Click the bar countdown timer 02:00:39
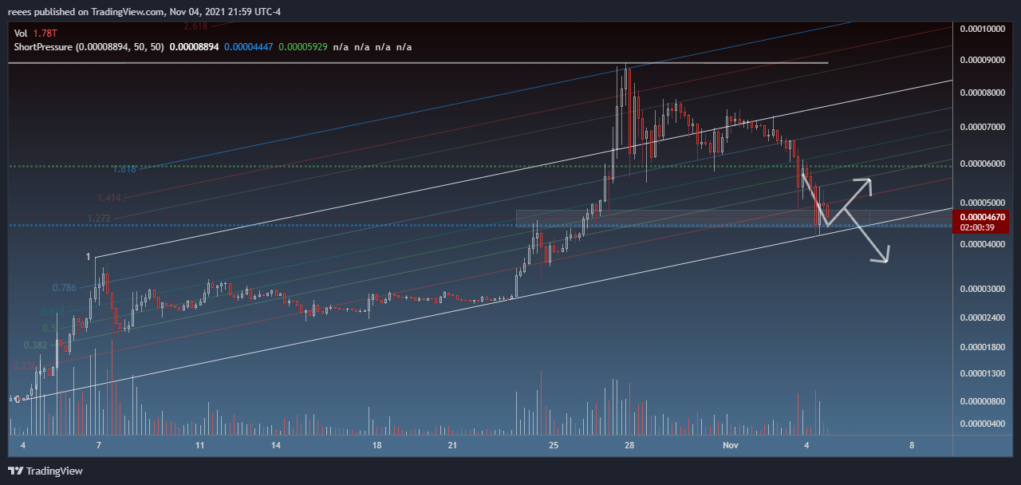The image size is (1021, 485). pyautogui.click(x=976, y=227)
